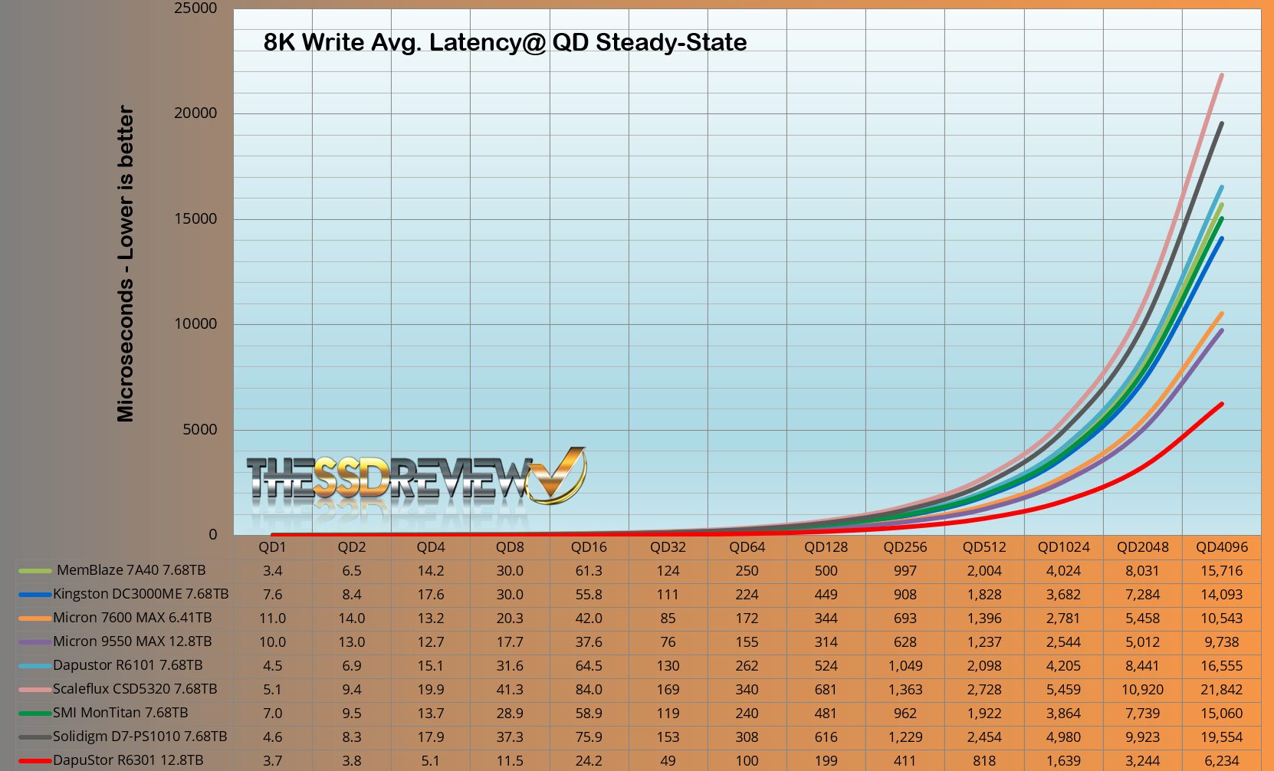Click the QD256 column header
Image resolution: width=1274 pixels, height=771 pixels.
coord(905,547)
